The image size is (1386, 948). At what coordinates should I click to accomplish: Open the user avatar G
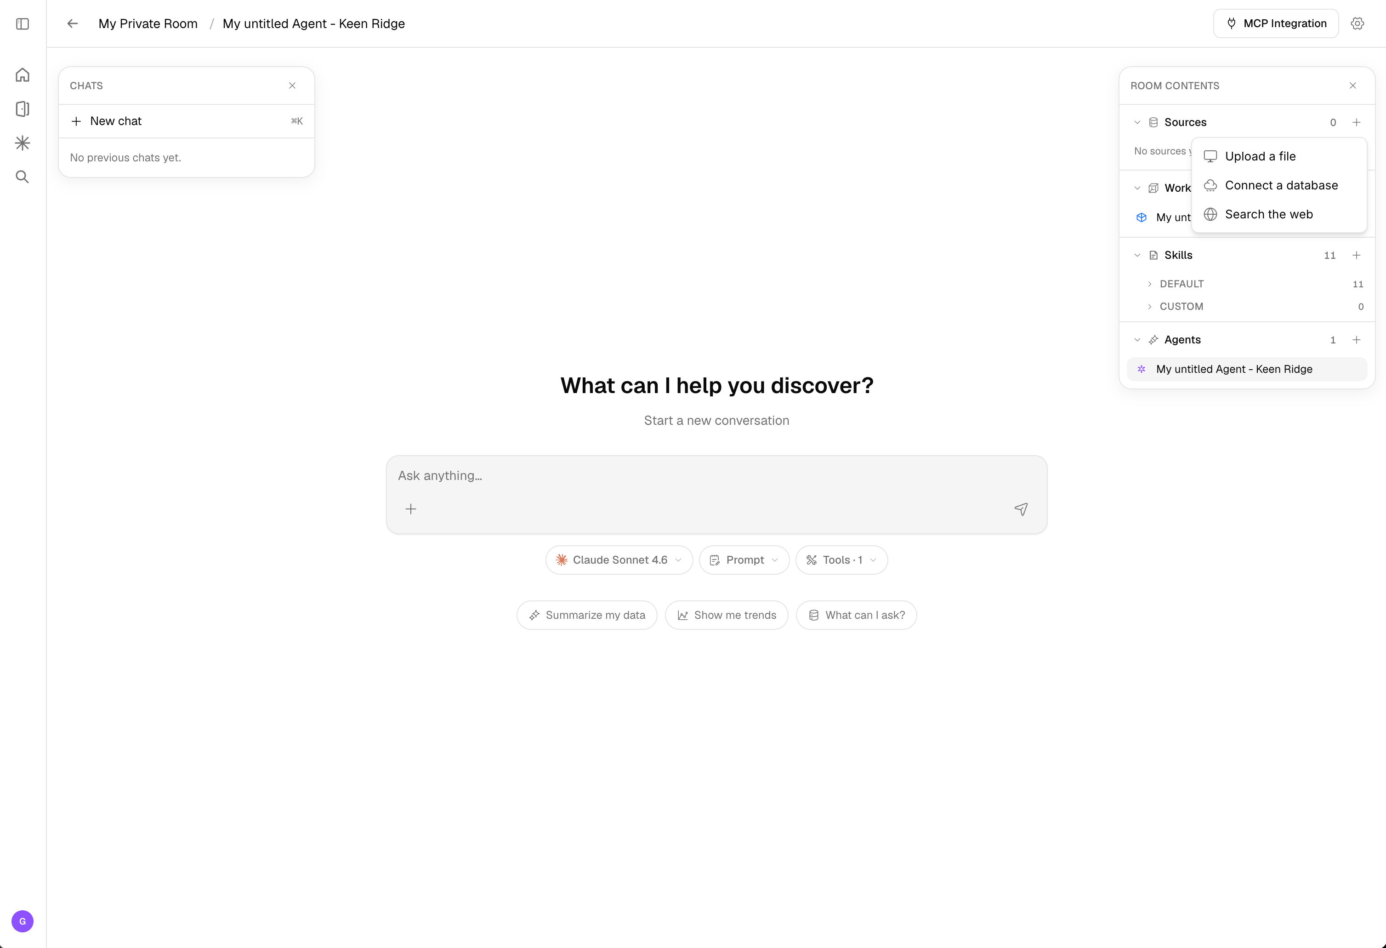[23, 920]
